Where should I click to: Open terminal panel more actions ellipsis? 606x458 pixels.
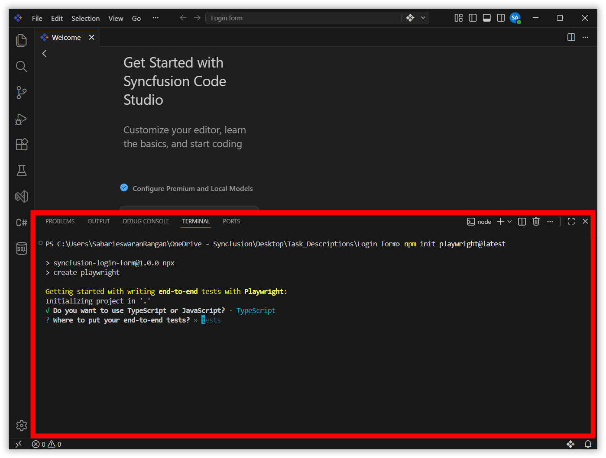(550, 221)
